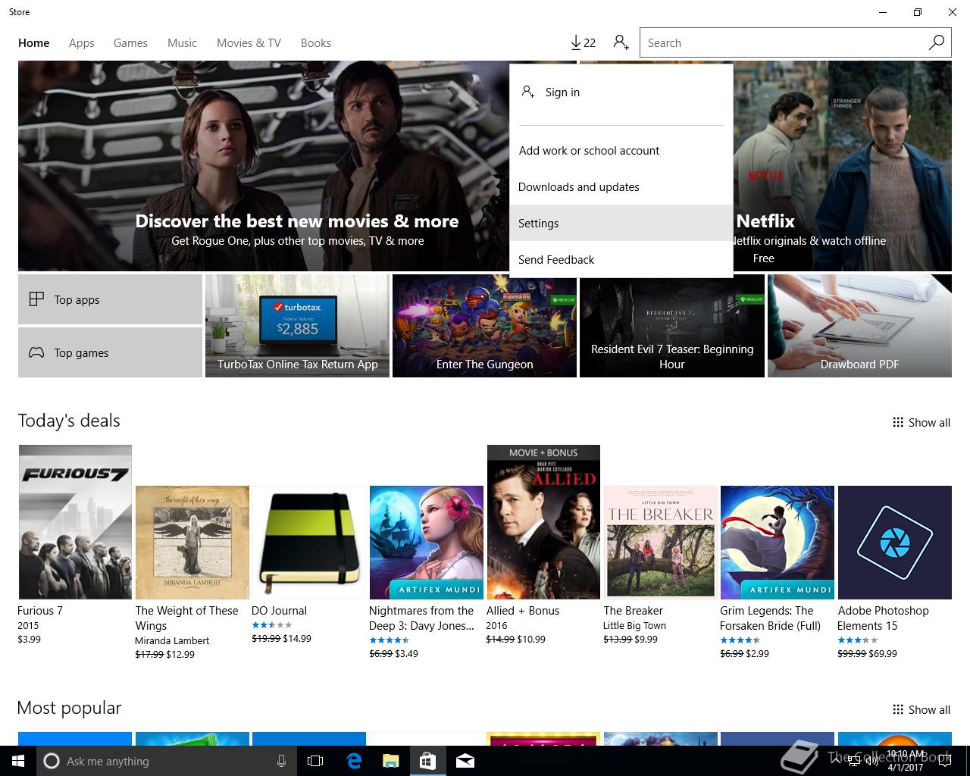Open The Breaker album cover
Screen dimensions: 970x776
661,543
